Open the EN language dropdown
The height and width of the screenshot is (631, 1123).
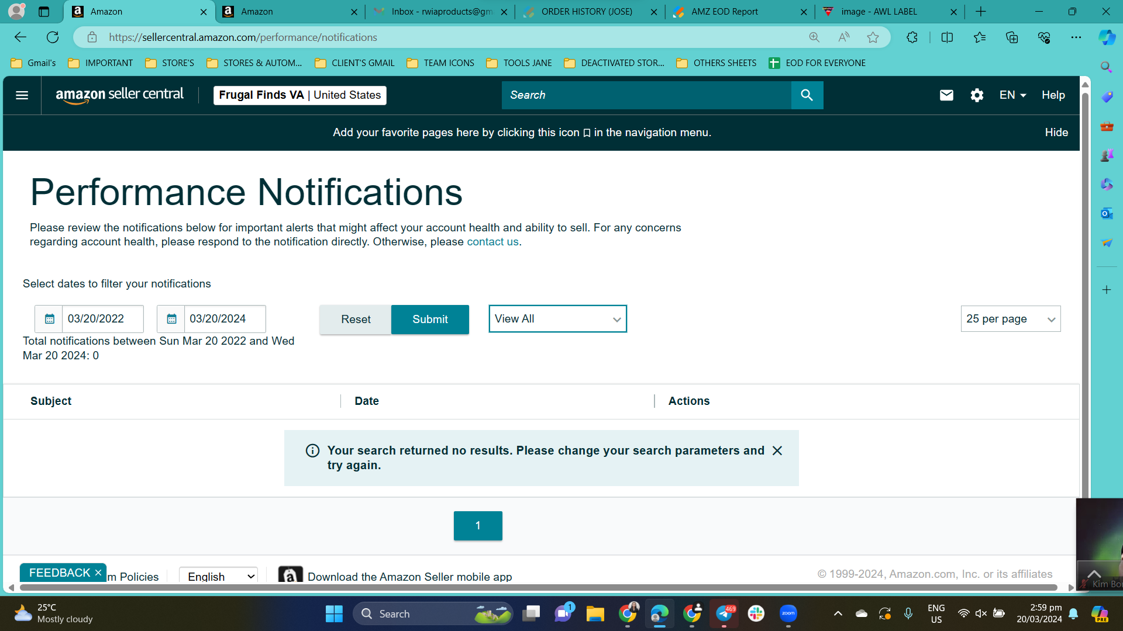1012,95
